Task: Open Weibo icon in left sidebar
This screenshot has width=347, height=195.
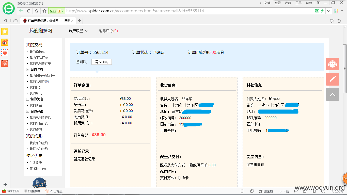Action: (5, 42)
